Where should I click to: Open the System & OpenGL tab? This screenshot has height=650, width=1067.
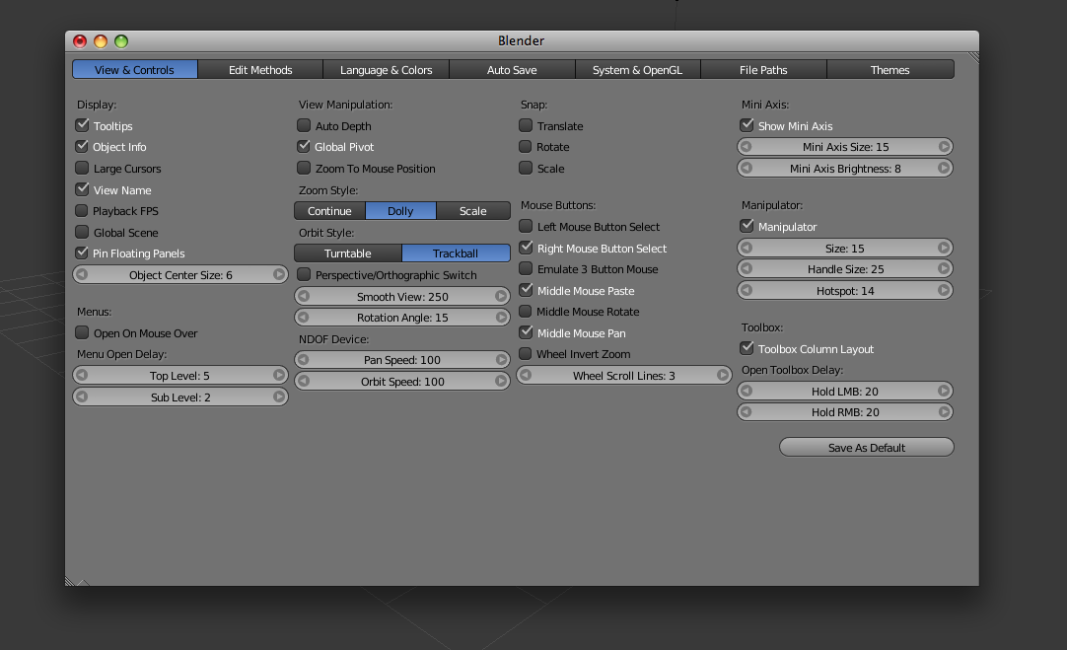[x=637, y=70]
